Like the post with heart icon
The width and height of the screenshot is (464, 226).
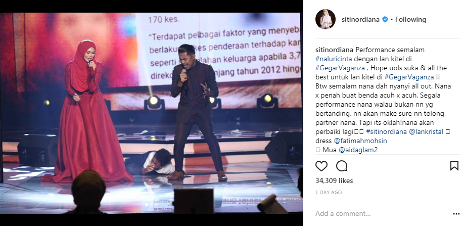(321, 166)
